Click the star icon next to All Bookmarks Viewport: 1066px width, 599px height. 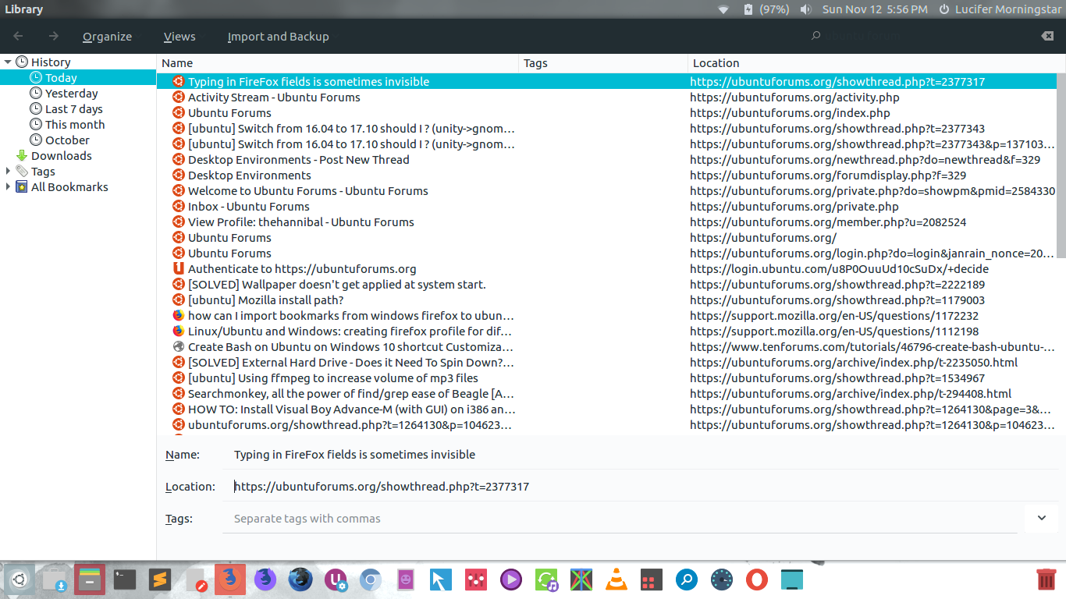tap(22, 187)
